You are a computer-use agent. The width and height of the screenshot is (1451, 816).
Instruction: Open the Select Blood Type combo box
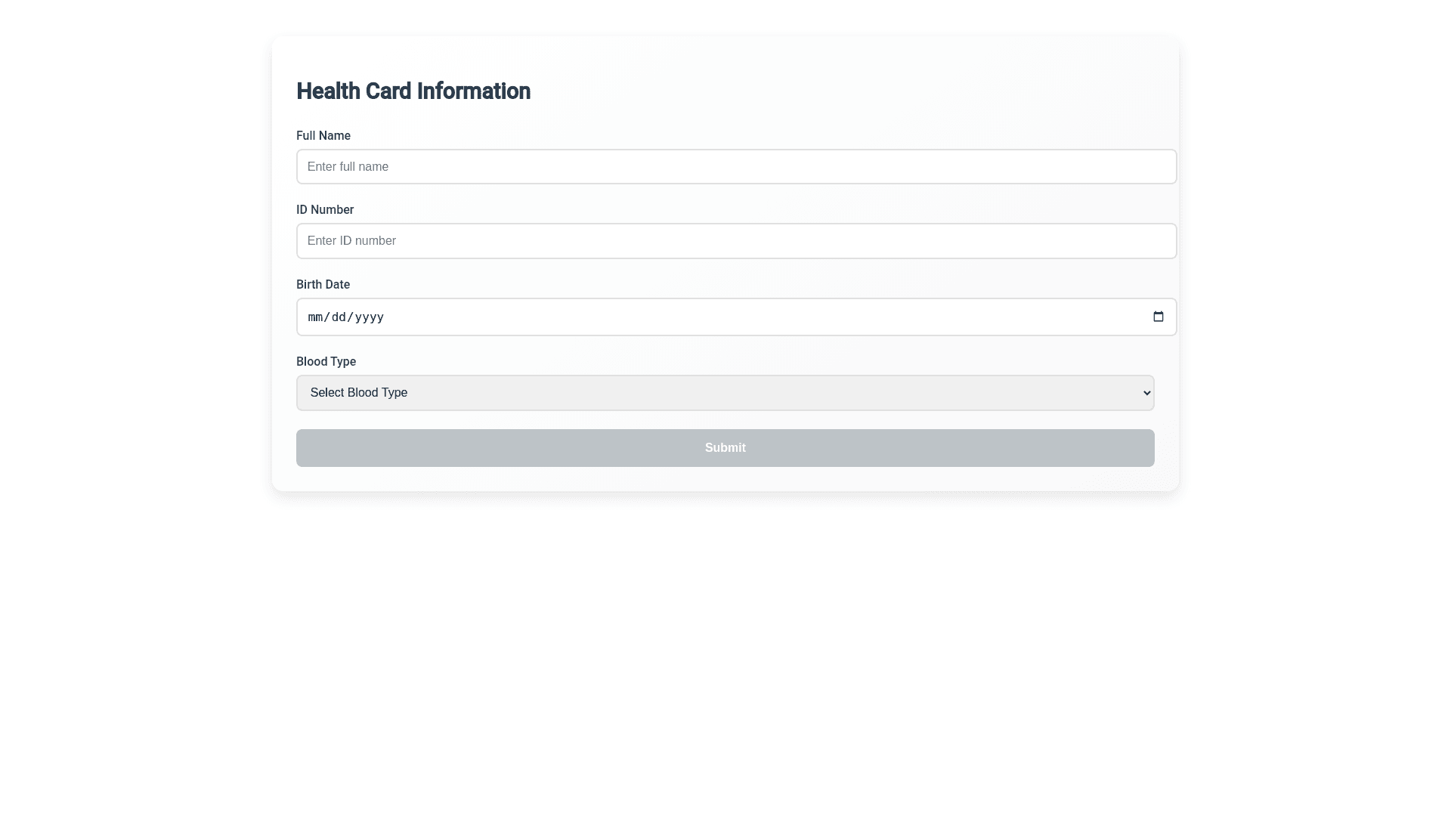(724, 393)
